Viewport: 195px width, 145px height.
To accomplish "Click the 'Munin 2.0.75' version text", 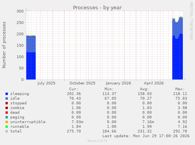I will pos(97,141).
